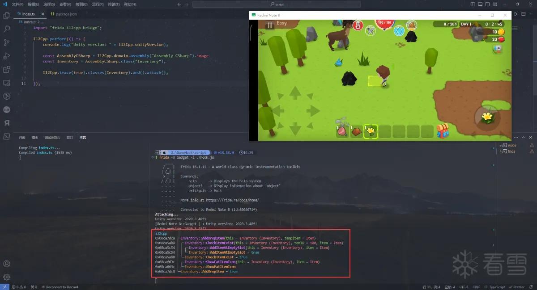Click the Manage gear icon
The image size is (537, 290).
click(x=7, y=277)
